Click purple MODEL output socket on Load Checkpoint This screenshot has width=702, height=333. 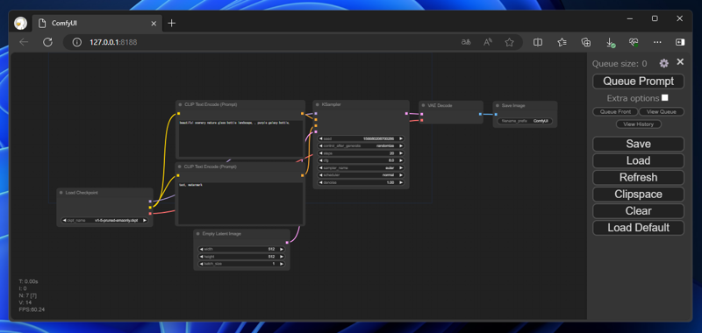(x=150, y=202)
